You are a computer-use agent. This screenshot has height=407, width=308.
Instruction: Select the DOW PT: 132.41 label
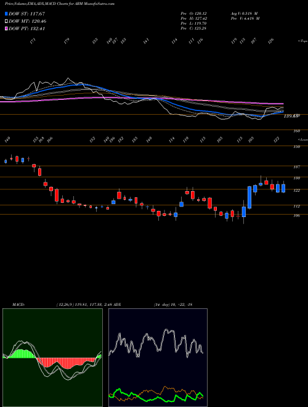tap(27, 28)
